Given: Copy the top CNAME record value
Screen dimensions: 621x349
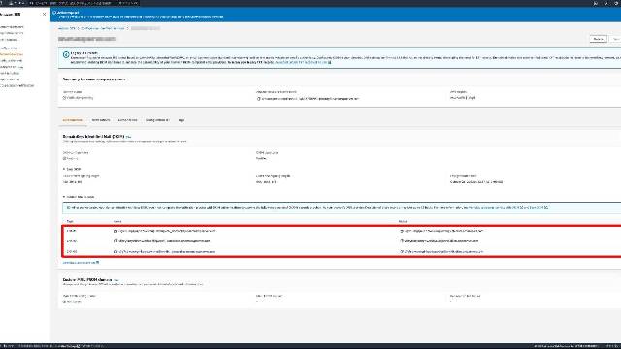Looking at the screenshot, I should point(402,231).
